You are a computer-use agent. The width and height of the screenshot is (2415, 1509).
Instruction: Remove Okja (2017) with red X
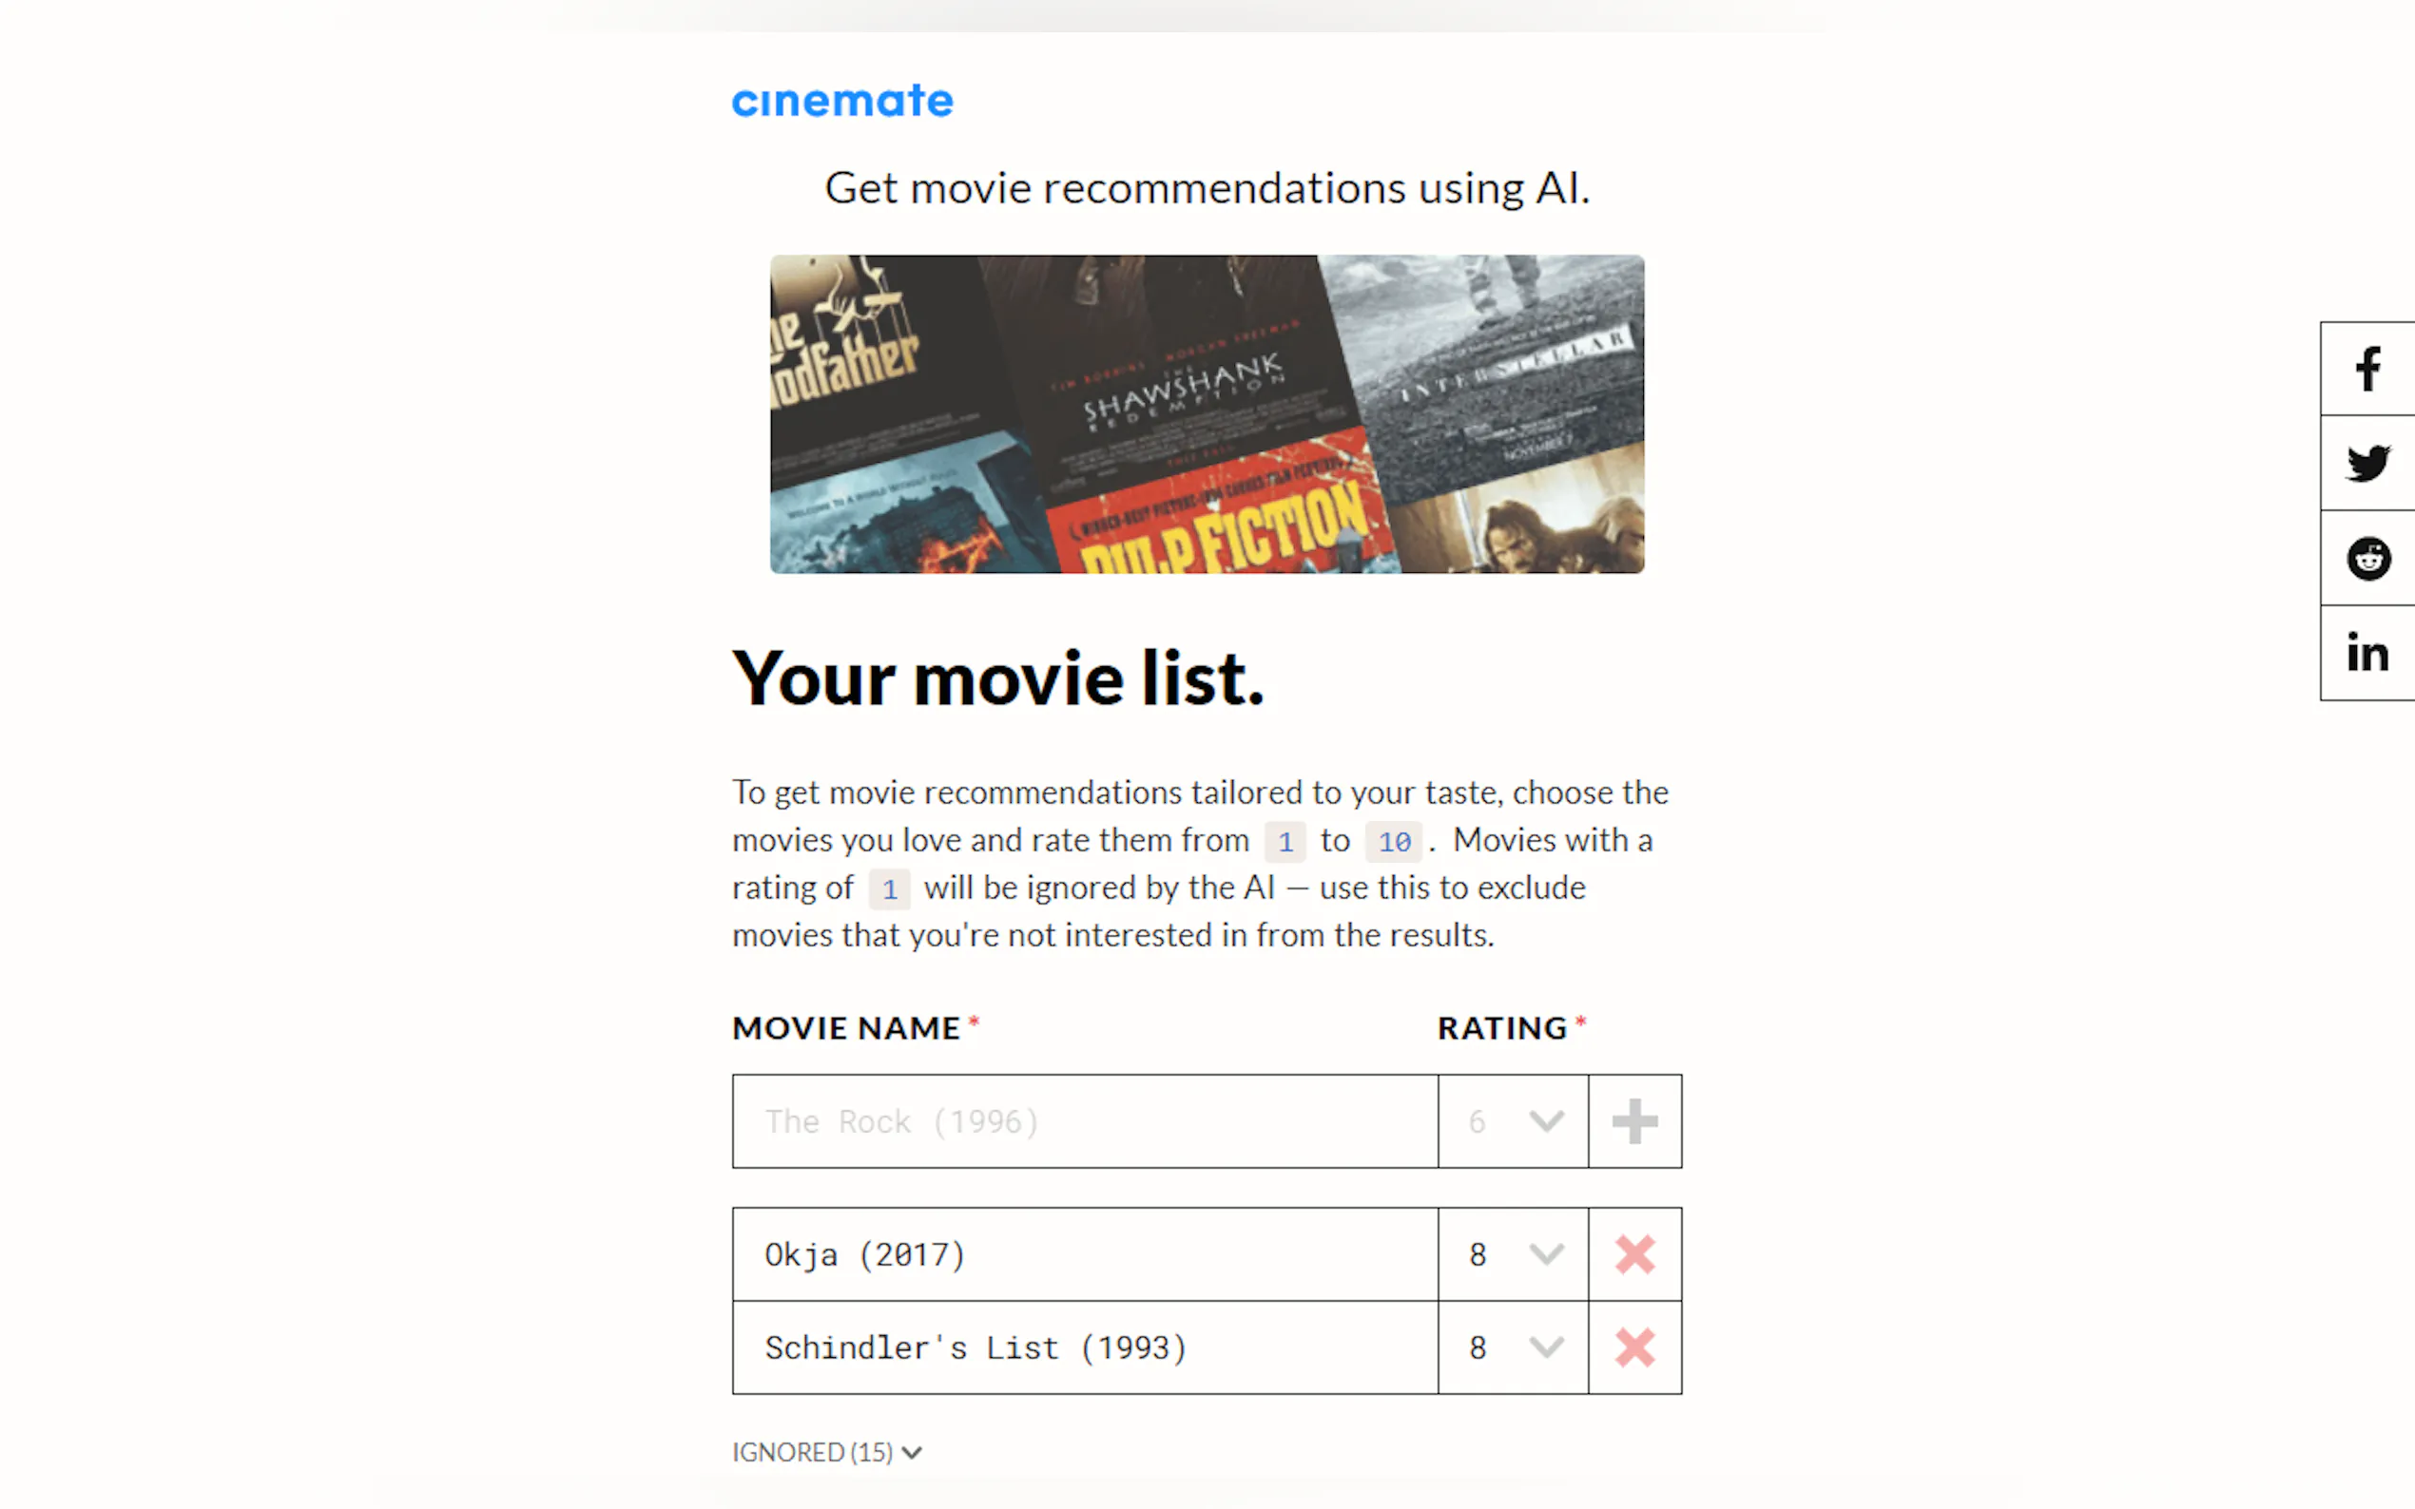pos(1634,1254)
